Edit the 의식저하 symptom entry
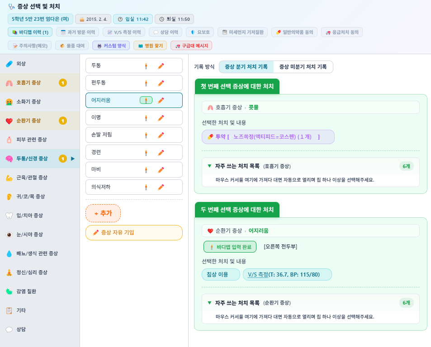431x347 pixels. pos(161,187)
